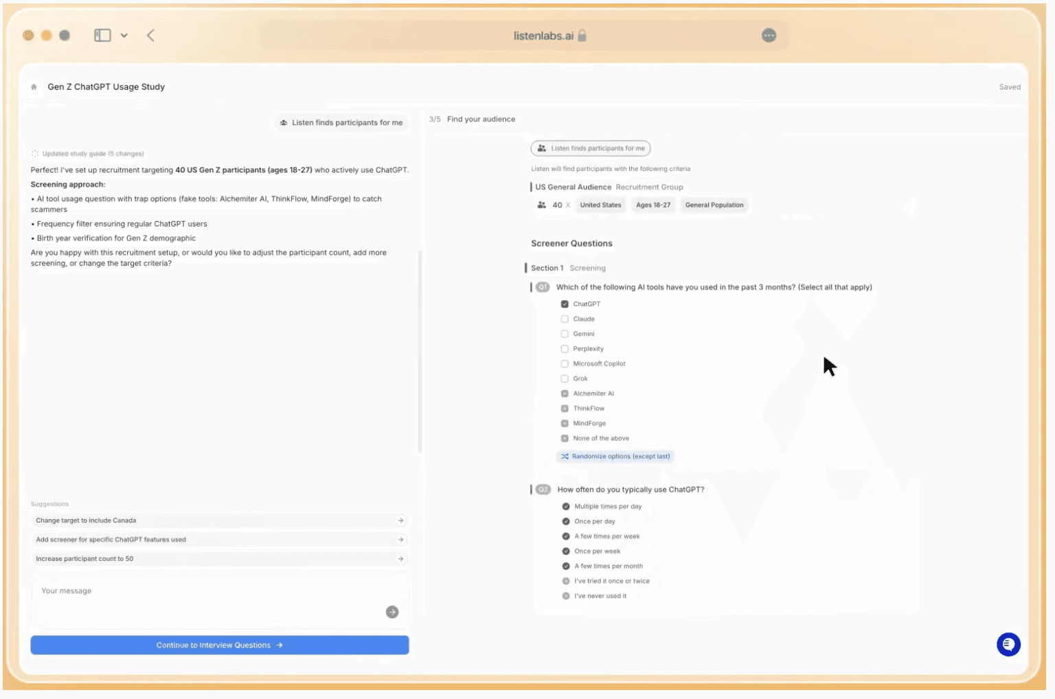1055x699 pixels.
Task: Click the 'How often do you typically use ChatGPT?' question
Action: pyautogui.click(x=631, y=490)
